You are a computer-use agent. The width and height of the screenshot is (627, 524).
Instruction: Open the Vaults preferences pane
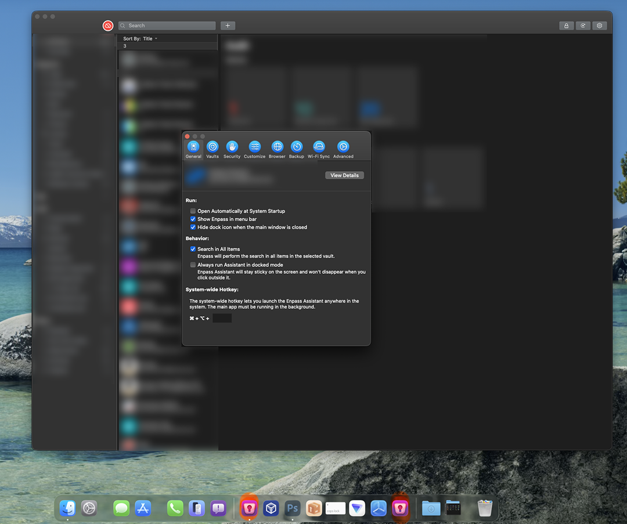pos(212,147)
